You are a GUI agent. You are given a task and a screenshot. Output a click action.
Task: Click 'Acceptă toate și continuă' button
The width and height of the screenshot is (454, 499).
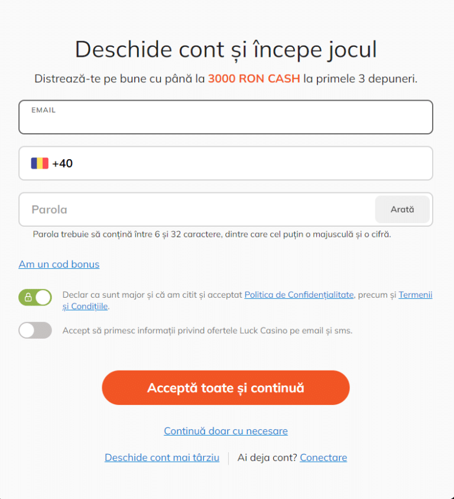(x=226, y=388)
